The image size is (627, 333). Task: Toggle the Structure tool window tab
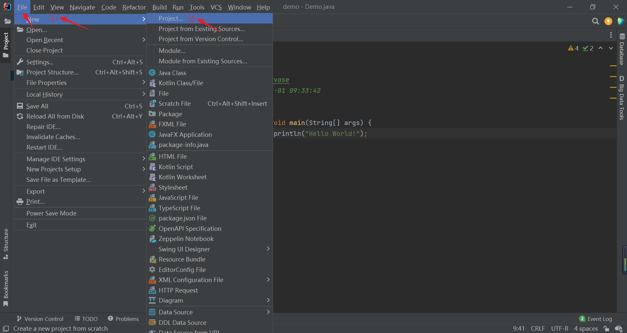[6, 244]
